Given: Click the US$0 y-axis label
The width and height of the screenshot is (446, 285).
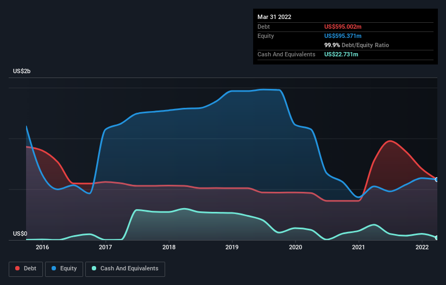Looking at the screenshot, I should 20,234.
